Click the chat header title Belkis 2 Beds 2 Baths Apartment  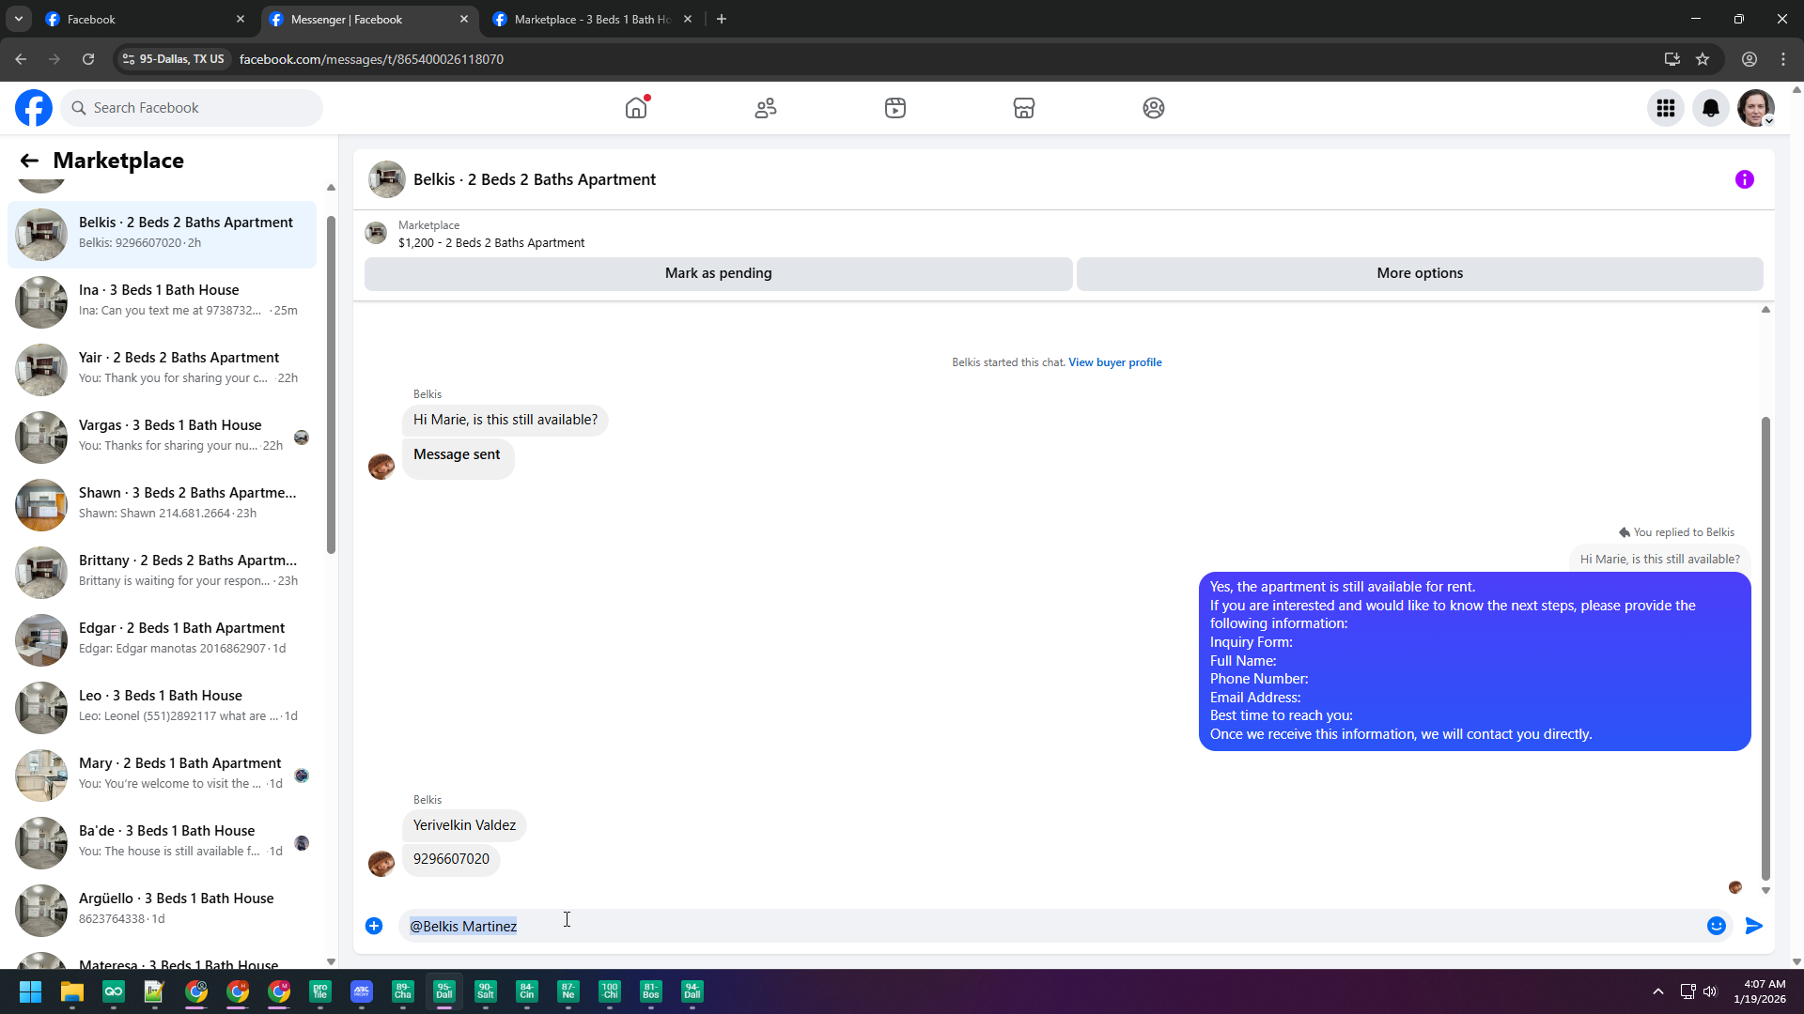[x=535, y=179]
